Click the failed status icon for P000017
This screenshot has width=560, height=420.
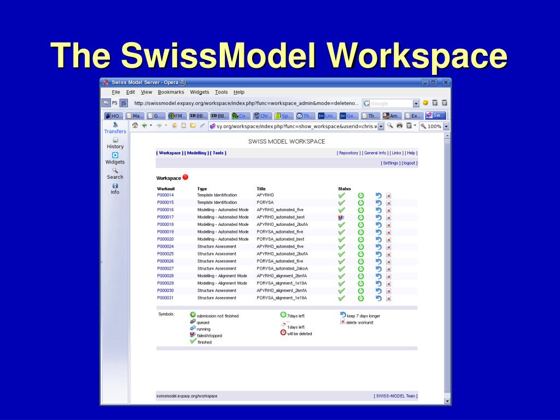point(341,217)
